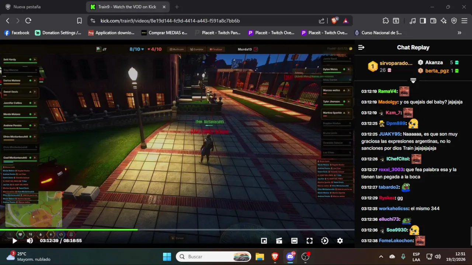Enable the mini player mode
The height and width of the screenshot is (265, 472).
[x=264, y=241]
